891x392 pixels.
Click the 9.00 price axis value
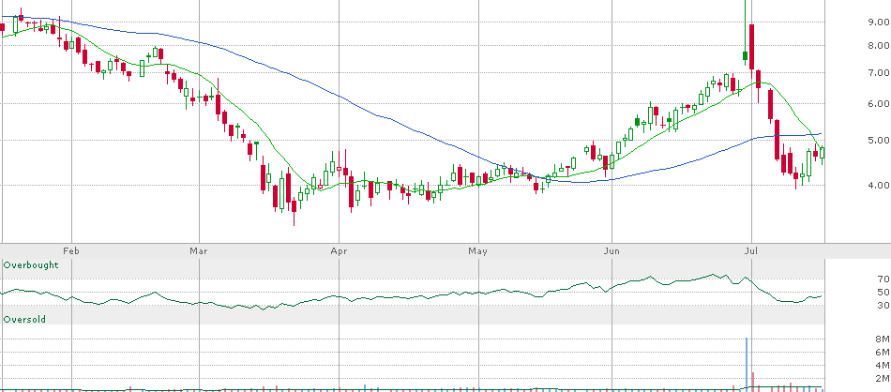879,23
